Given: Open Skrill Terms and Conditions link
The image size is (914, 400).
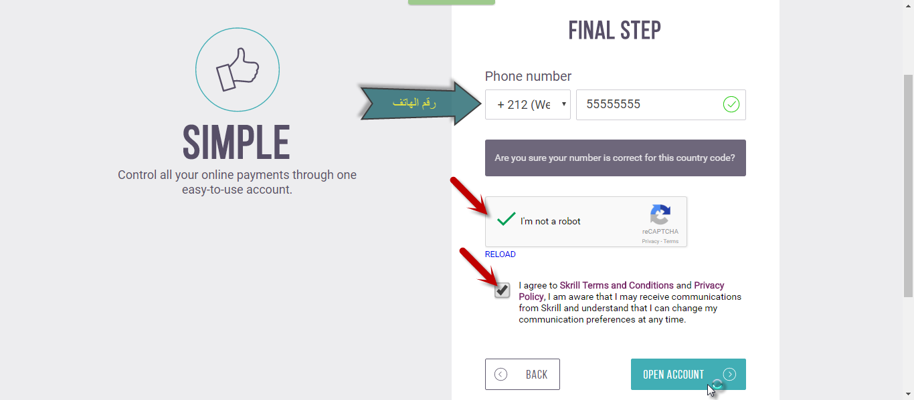Looking at the screenshot, I should (616, 285).
